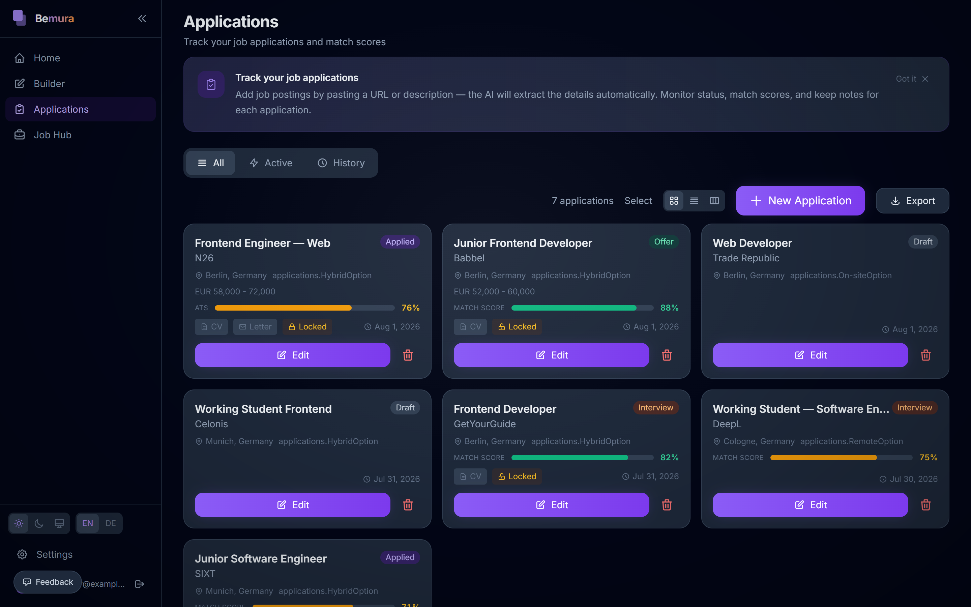Log out using the sign-out icon
Image resolution: width=971 pixels, height=607 pixels.
coord(139,584)
